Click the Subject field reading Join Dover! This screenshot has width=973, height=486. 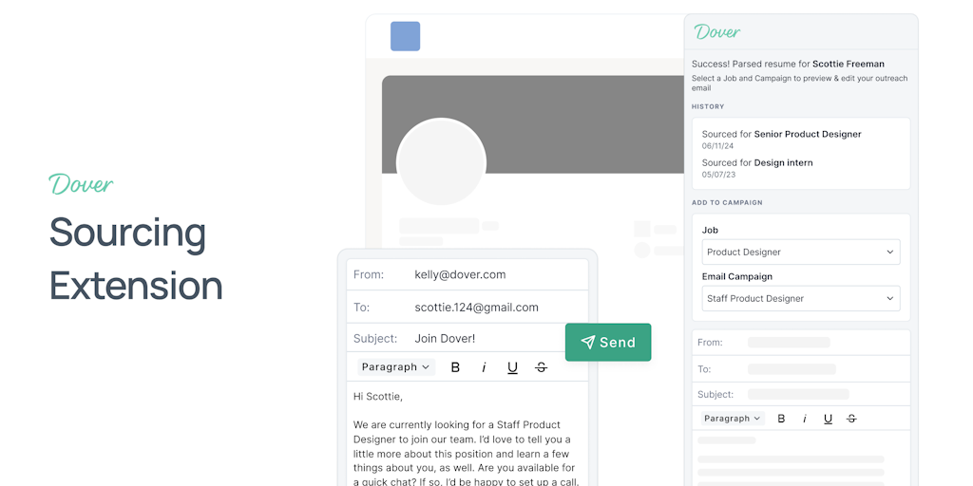point(467,339)
